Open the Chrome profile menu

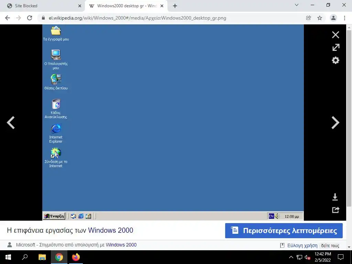[x=333, y=18]
